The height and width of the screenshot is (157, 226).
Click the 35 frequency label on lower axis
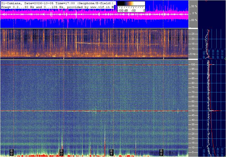(x=193, y=125)
